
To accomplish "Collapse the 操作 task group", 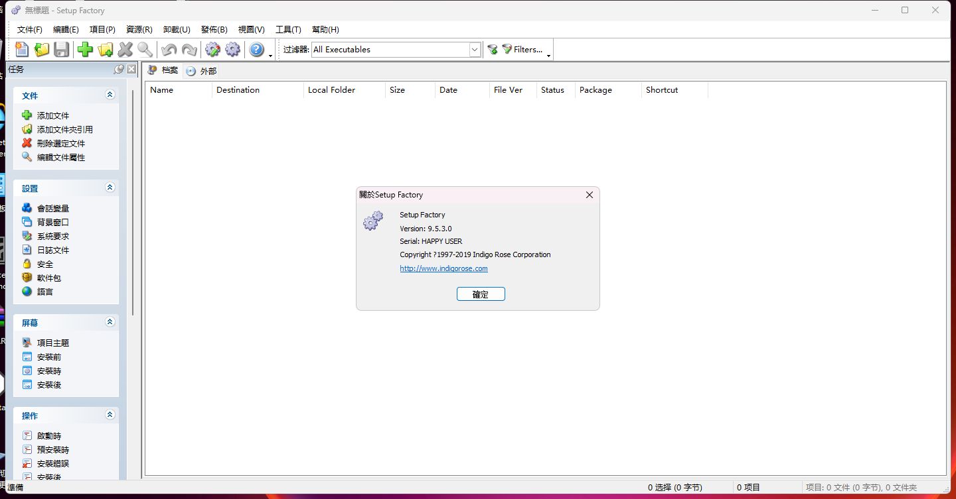I will (110, 415).
